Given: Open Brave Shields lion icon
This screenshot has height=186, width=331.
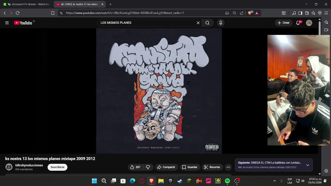Looking at the screenshot, I should pyautogui.click(x=250, y=13).
